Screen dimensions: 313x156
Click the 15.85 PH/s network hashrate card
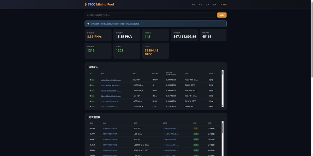click(x=127, y=35)
